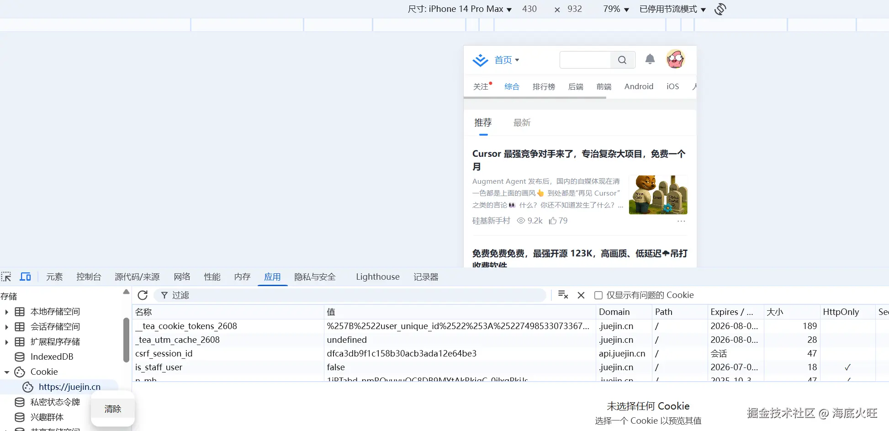Open the 记录器 tab
Viewport: 889px width, 431px height.
click(426, 277)
